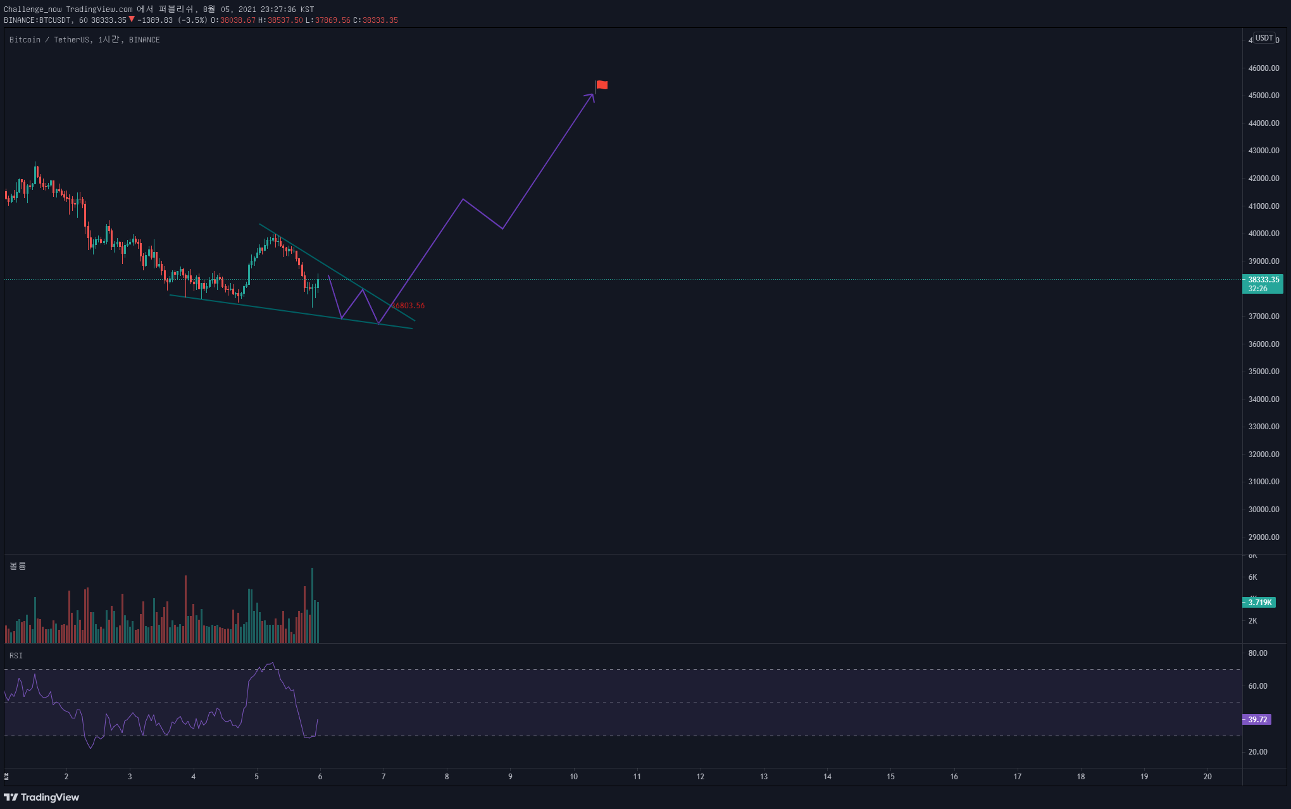The height and width of the screenshot is (809, 1291).
Task: Click date 10 on the time axis
Action: pyautogui.click(x=574, y=777)
